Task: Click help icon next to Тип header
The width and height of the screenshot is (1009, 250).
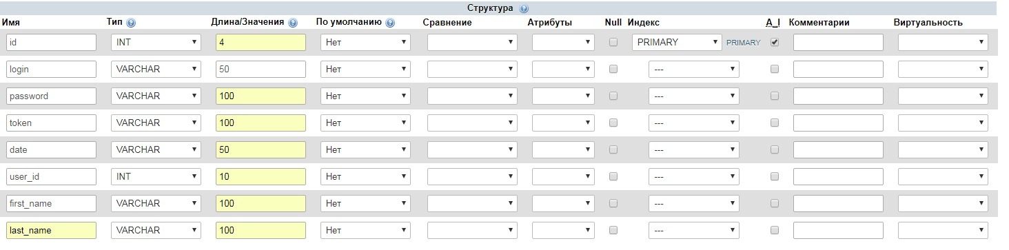Action: pos(131,23)
